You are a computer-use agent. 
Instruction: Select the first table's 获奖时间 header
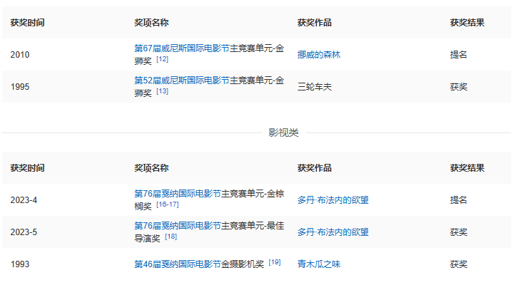(27, 23)
